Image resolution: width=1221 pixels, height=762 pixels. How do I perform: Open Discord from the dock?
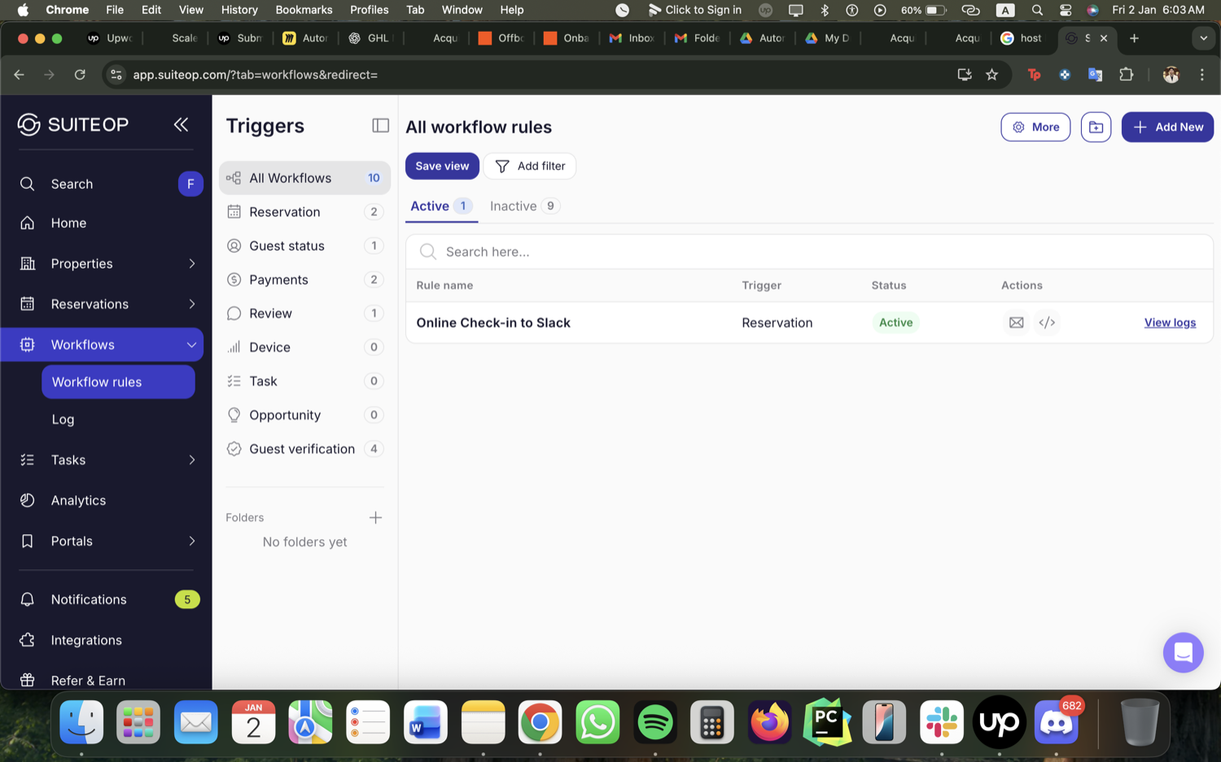[x=1056, y=722]
